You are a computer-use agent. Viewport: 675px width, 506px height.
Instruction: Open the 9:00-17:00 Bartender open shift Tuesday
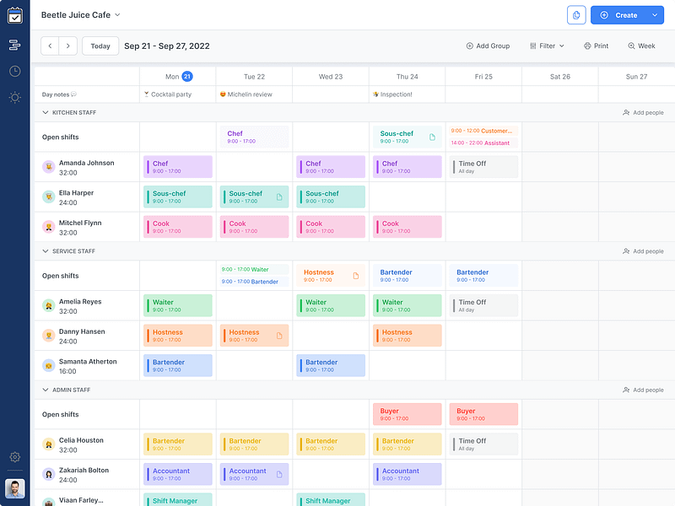[x=255, y=282]
